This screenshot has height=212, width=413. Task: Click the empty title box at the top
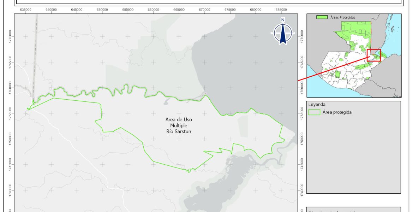(x=208, y=2)
